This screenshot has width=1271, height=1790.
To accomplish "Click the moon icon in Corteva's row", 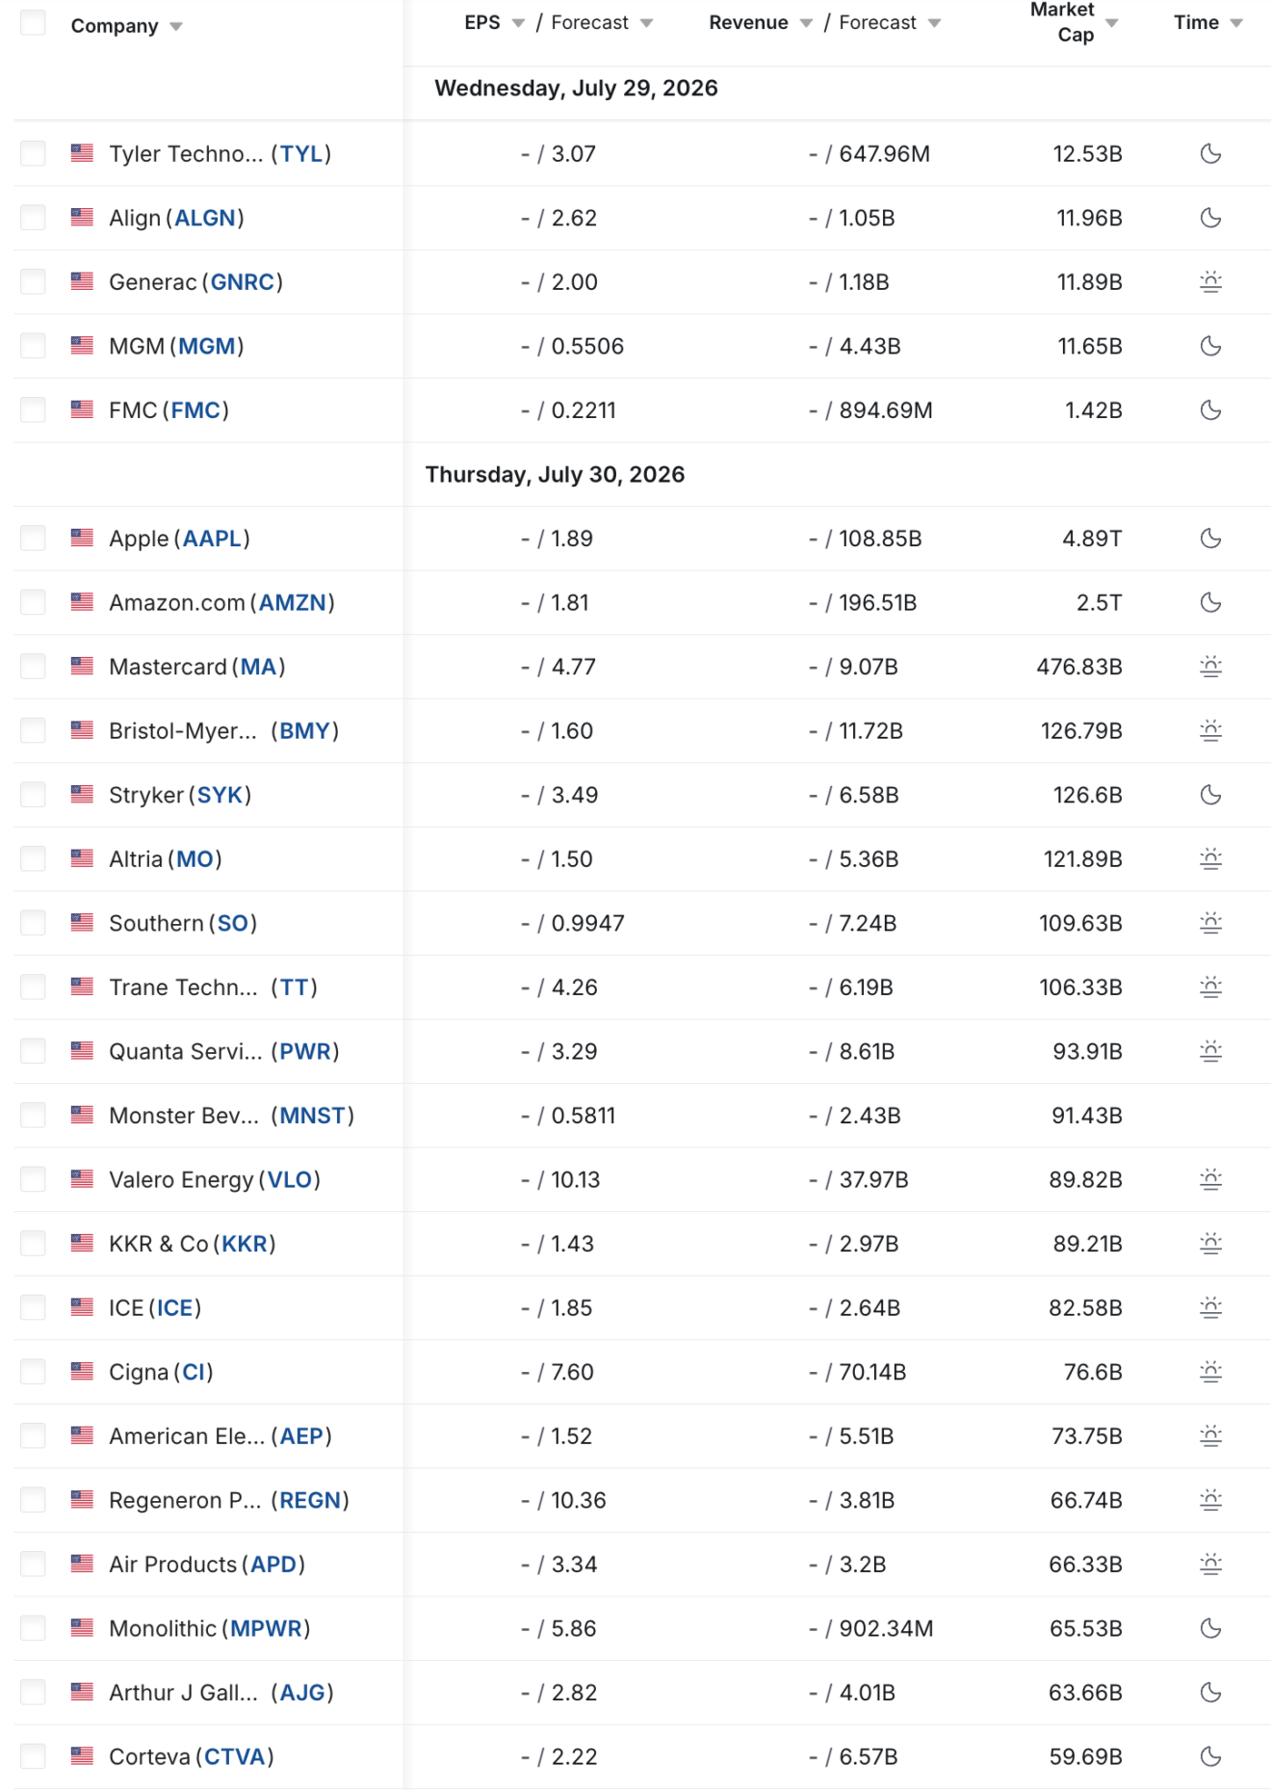I will 1210,1756.
